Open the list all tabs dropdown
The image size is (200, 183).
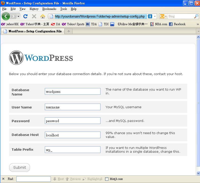tap(198, 31)
